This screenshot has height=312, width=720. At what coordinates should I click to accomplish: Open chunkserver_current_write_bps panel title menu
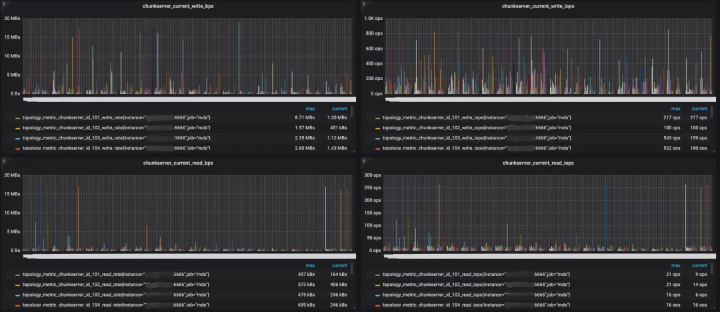(x=178, y=7)
